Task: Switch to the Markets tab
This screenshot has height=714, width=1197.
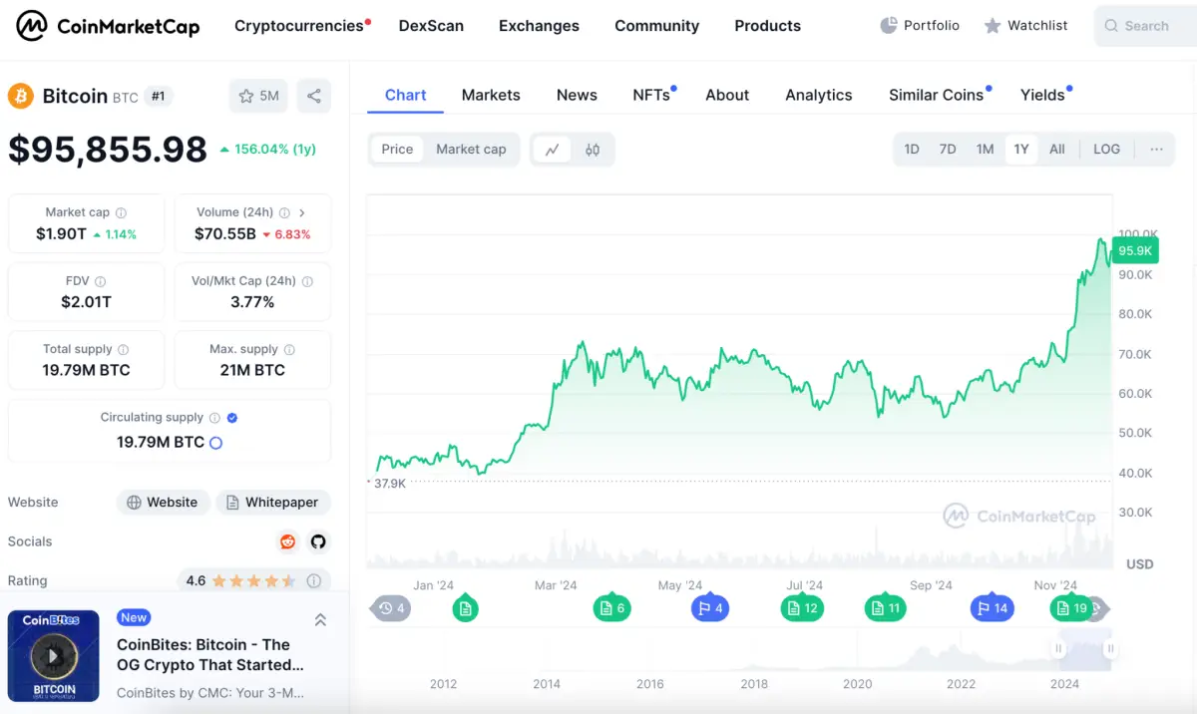Action: pyautogui.click(x=491, y=95)
